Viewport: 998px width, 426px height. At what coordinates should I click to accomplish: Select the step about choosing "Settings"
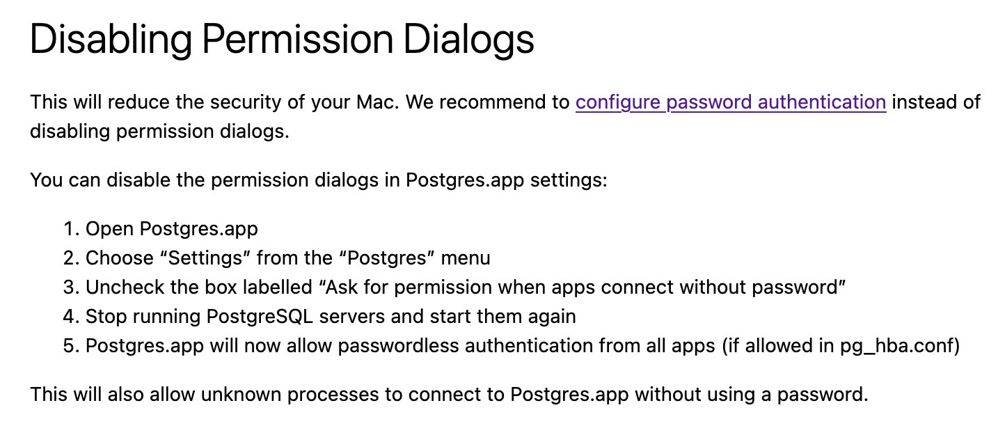pos(288,258)
